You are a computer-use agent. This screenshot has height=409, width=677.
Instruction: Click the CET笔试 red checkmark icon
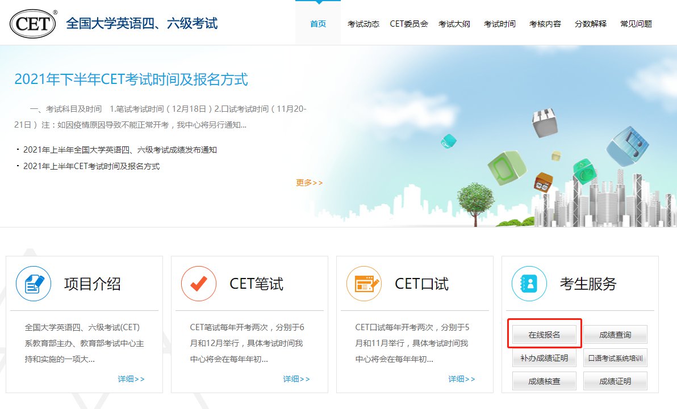pyautogui.click(x=199, y=284)
